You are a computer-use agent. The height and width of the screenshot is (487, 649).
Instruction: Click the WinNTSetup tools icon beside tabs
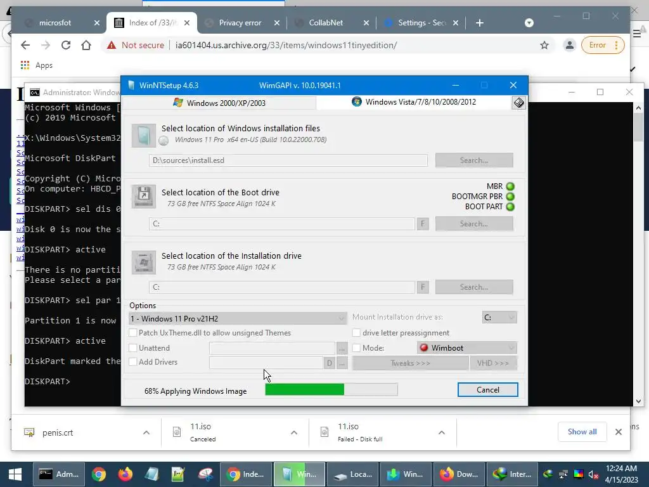point(518,102)
